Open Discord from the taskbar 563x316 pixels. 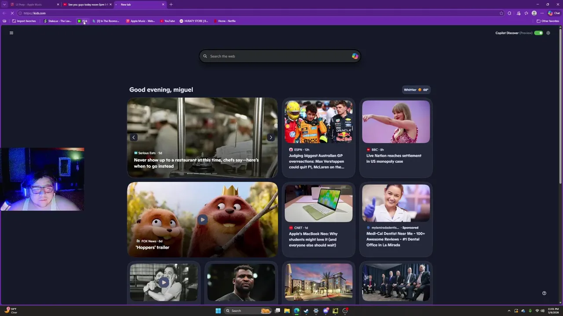coord(325,311)
